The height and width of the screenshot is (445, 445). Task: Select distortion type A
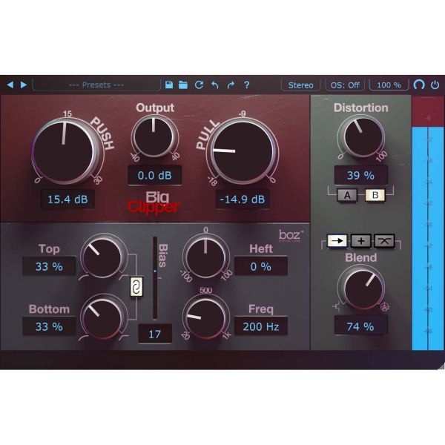347,195
